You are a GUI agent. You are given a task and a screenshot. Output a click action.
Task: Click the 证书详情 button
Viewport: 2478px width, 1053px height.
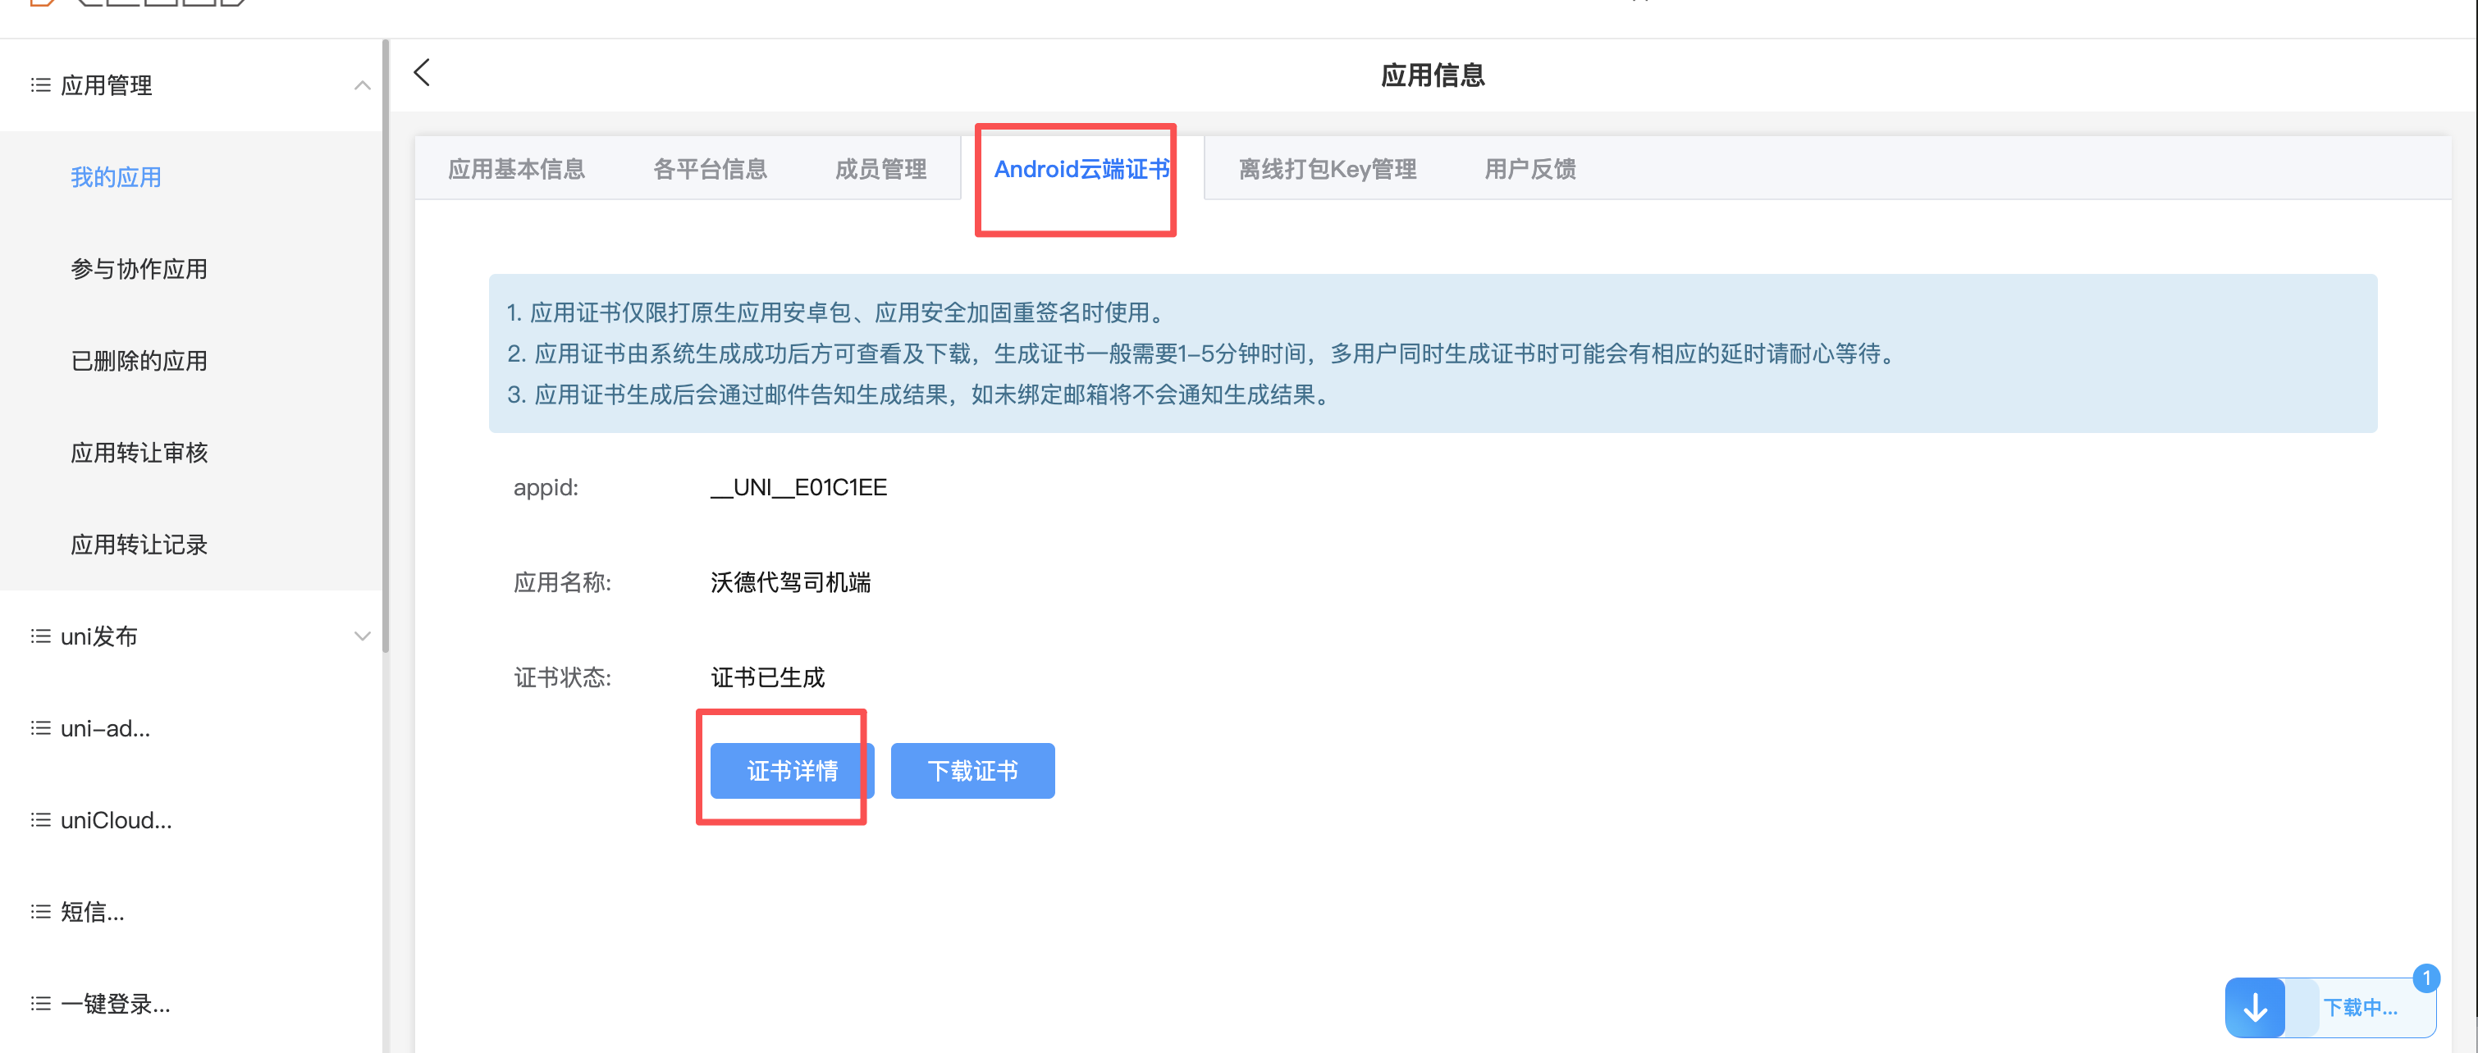point(792,771)
